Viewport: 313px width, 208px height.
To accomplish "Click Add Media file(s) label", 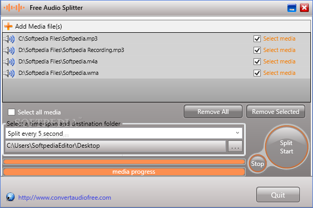I will point(39,27).
